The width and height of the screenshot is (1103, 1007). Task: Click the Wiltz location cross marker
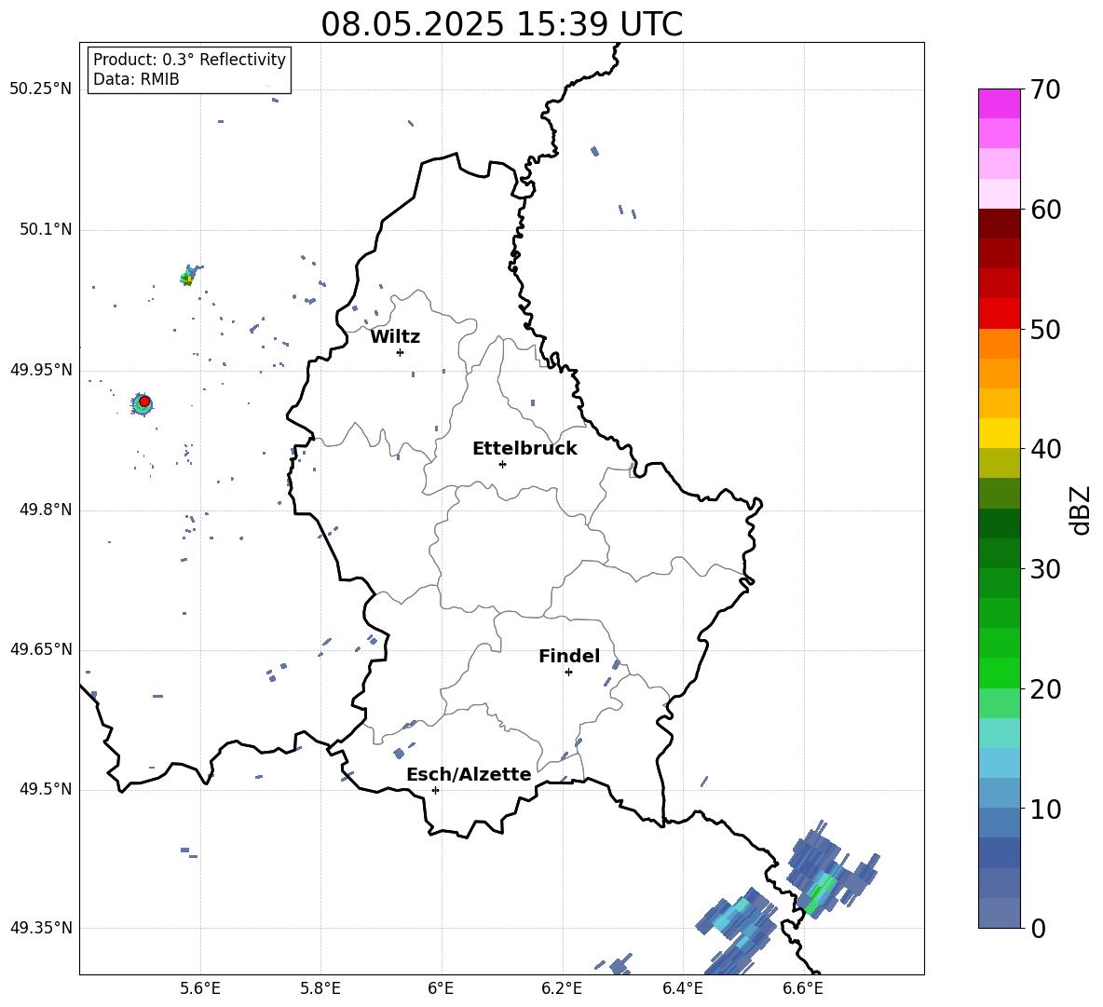coord(401,352)
